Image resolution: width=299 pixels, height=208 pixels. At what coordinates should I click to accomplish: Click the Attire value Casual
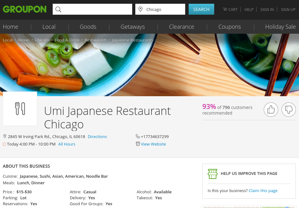pyautogui.click(x=90, y=192)
